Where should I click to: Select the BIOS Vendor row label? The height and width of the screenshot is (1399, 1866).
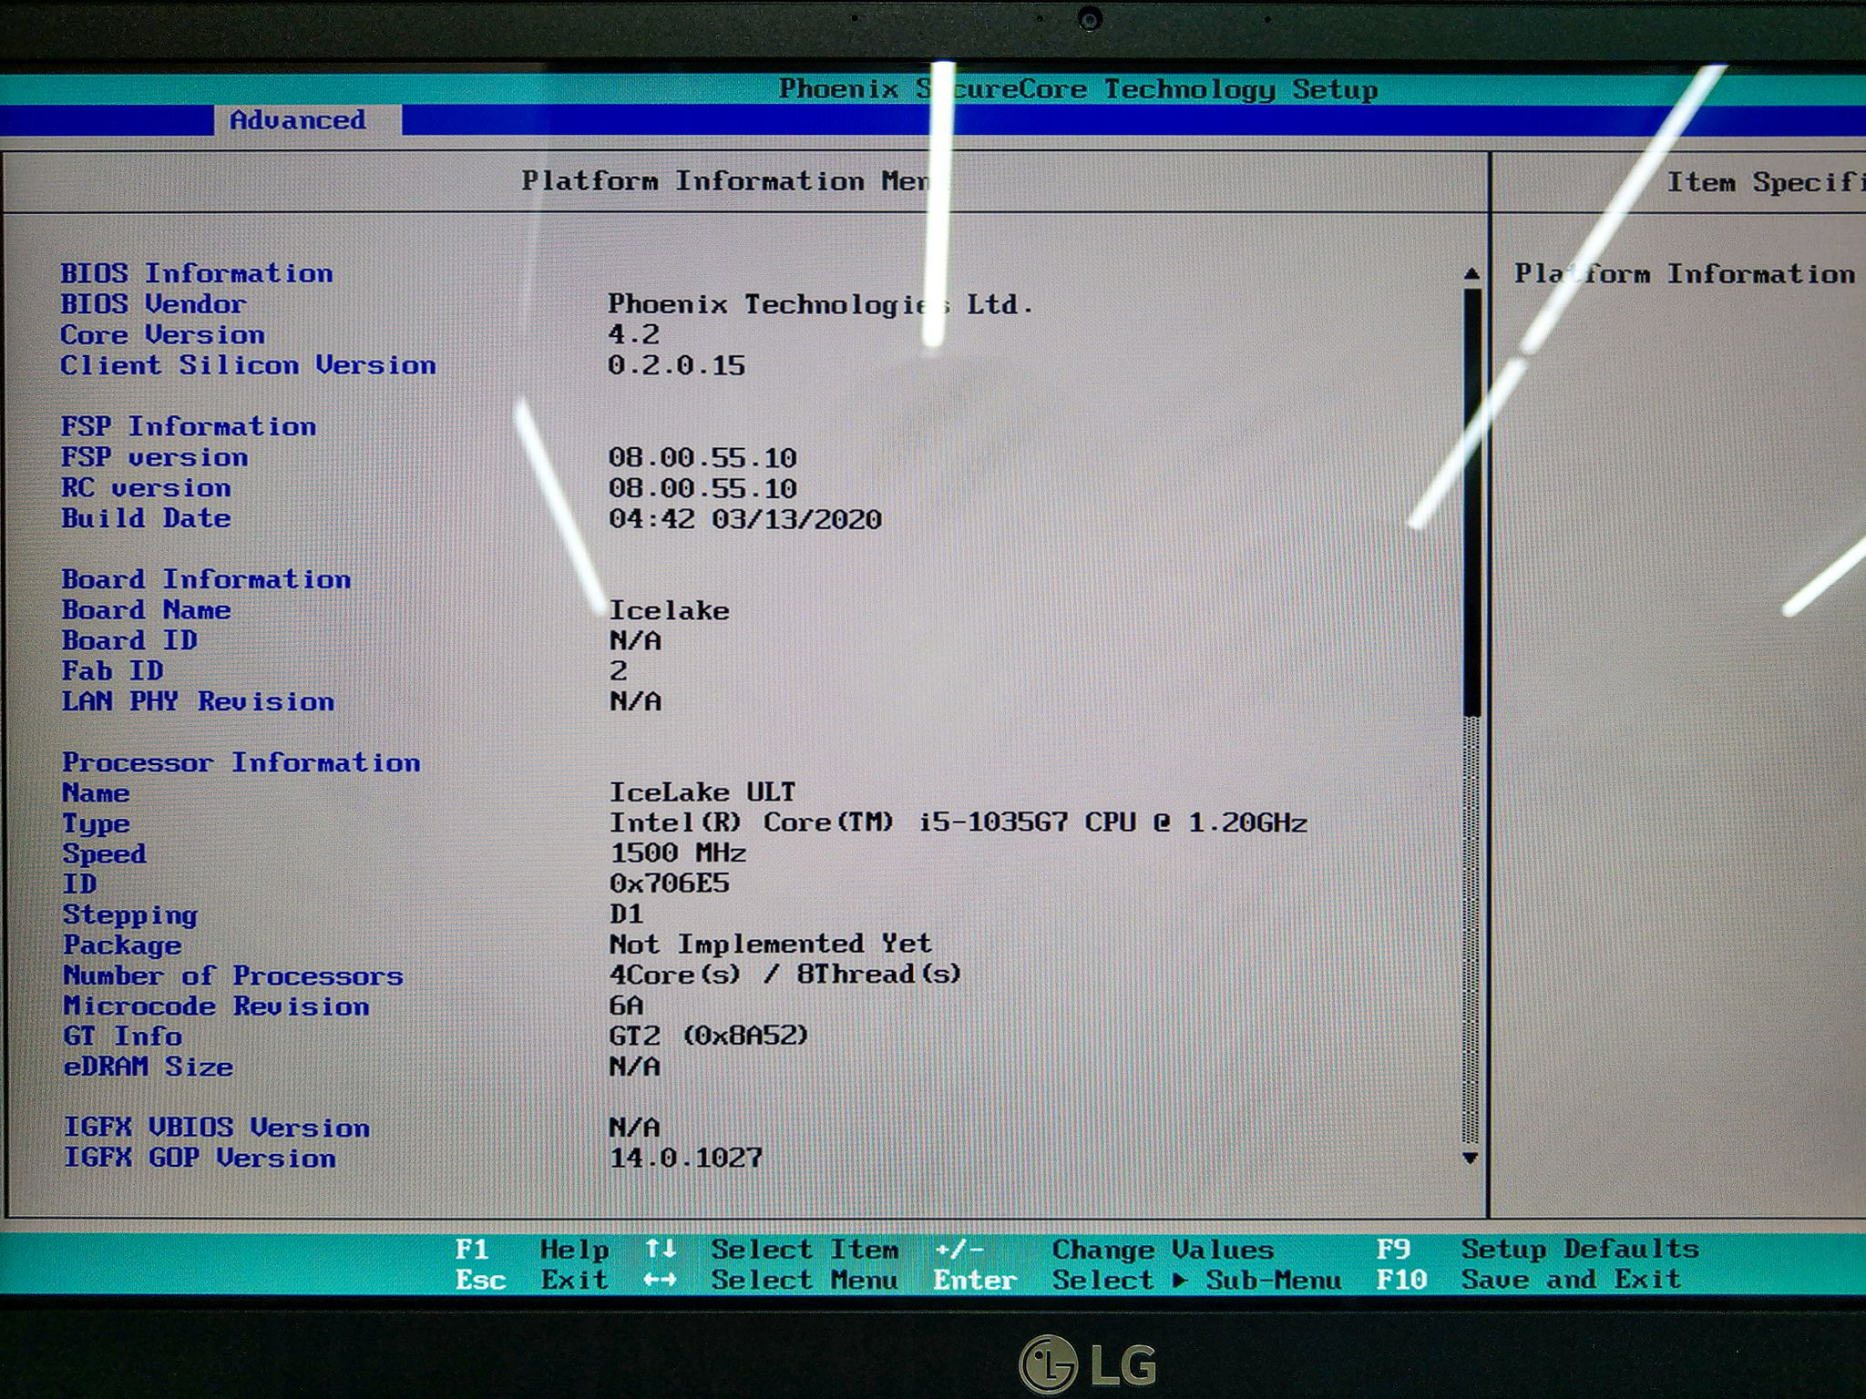coord(153,303)
